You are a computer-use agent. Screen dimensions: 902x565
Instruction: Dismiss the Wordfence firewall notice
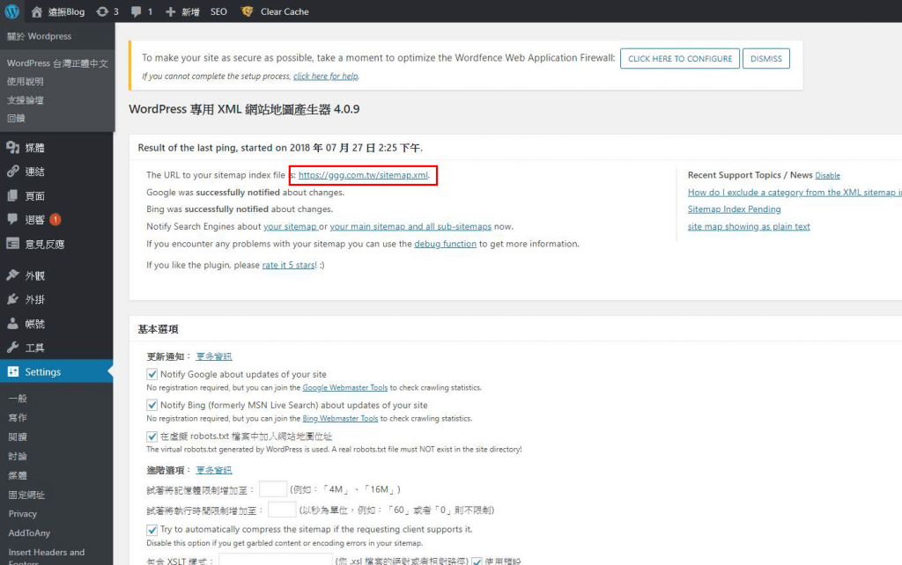point(766,59)
